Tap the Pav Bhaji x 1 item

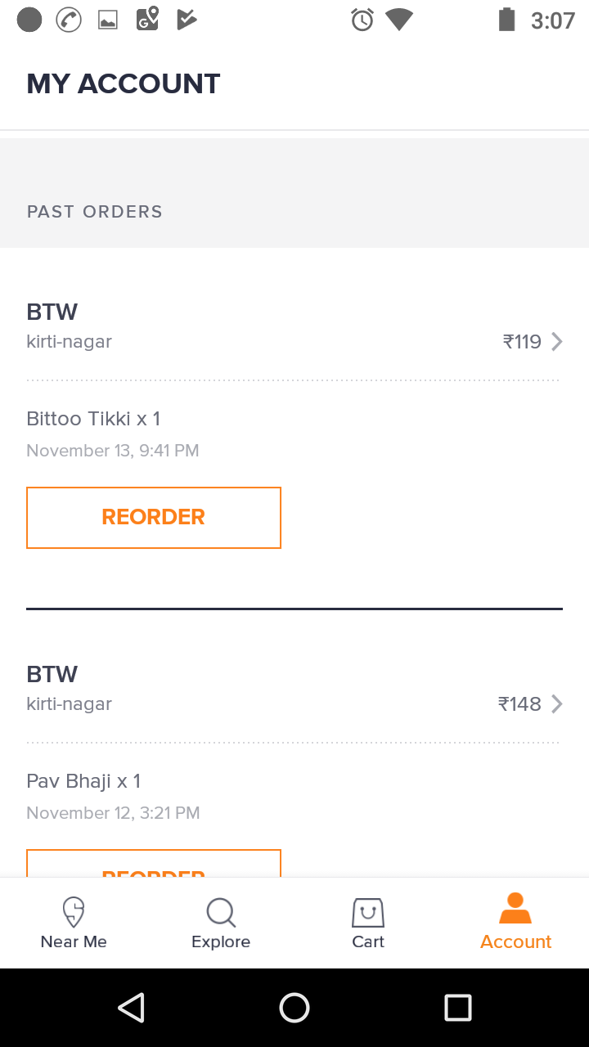pyautogui.click(x=83, y=781)
